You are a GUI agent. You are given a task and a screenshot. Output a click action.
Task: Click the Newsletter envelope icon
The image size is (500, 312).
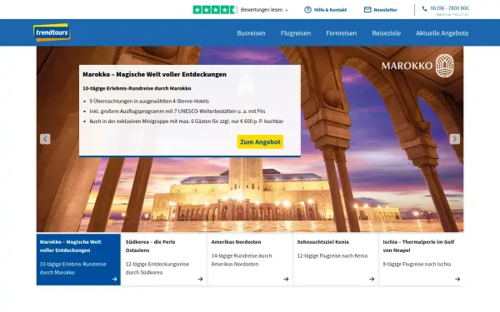tap(367, 10)
